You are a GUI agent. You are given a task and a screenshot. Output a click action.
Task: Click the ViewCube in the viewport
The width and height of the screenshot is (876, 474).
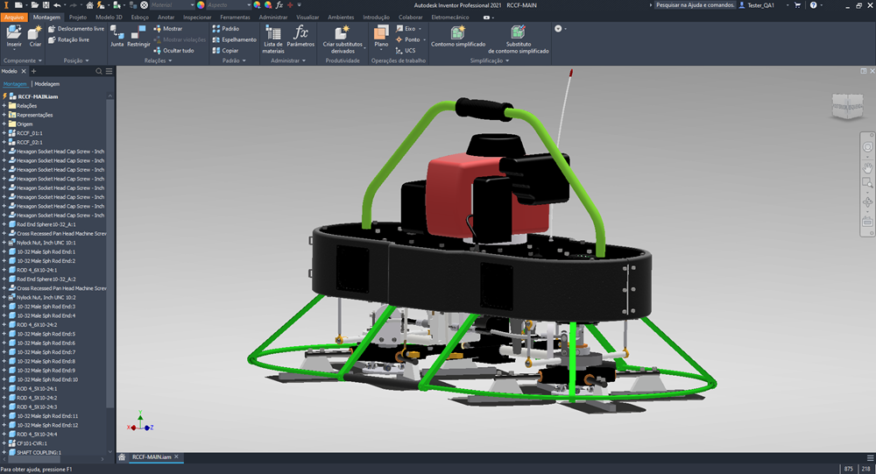point(847,105)
